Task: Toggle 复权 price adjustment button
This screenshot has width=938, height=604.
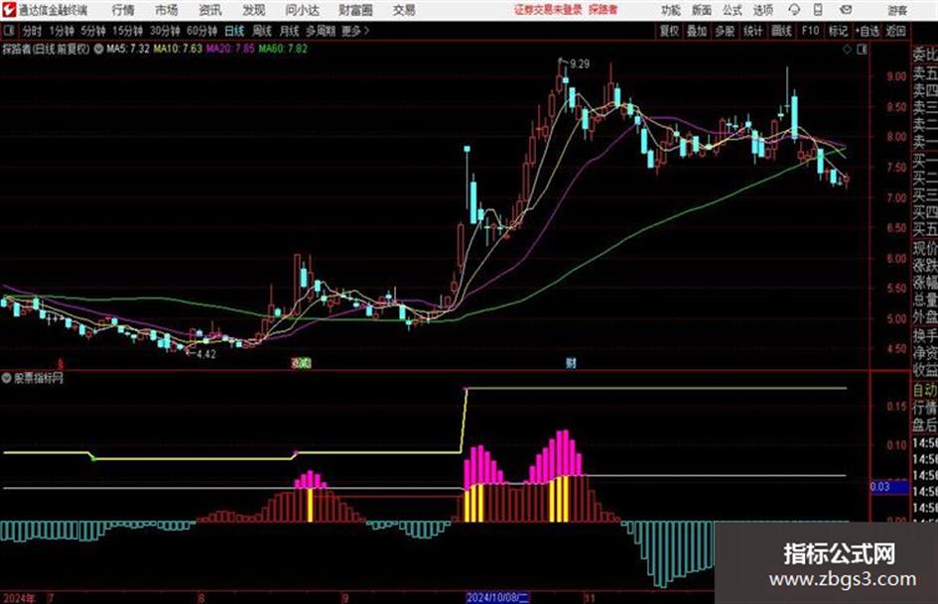Action: pos(669,31)
